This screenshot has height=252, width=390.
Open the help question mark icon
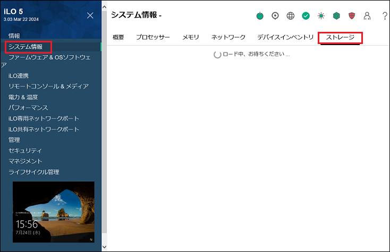[x=385, y=16]
